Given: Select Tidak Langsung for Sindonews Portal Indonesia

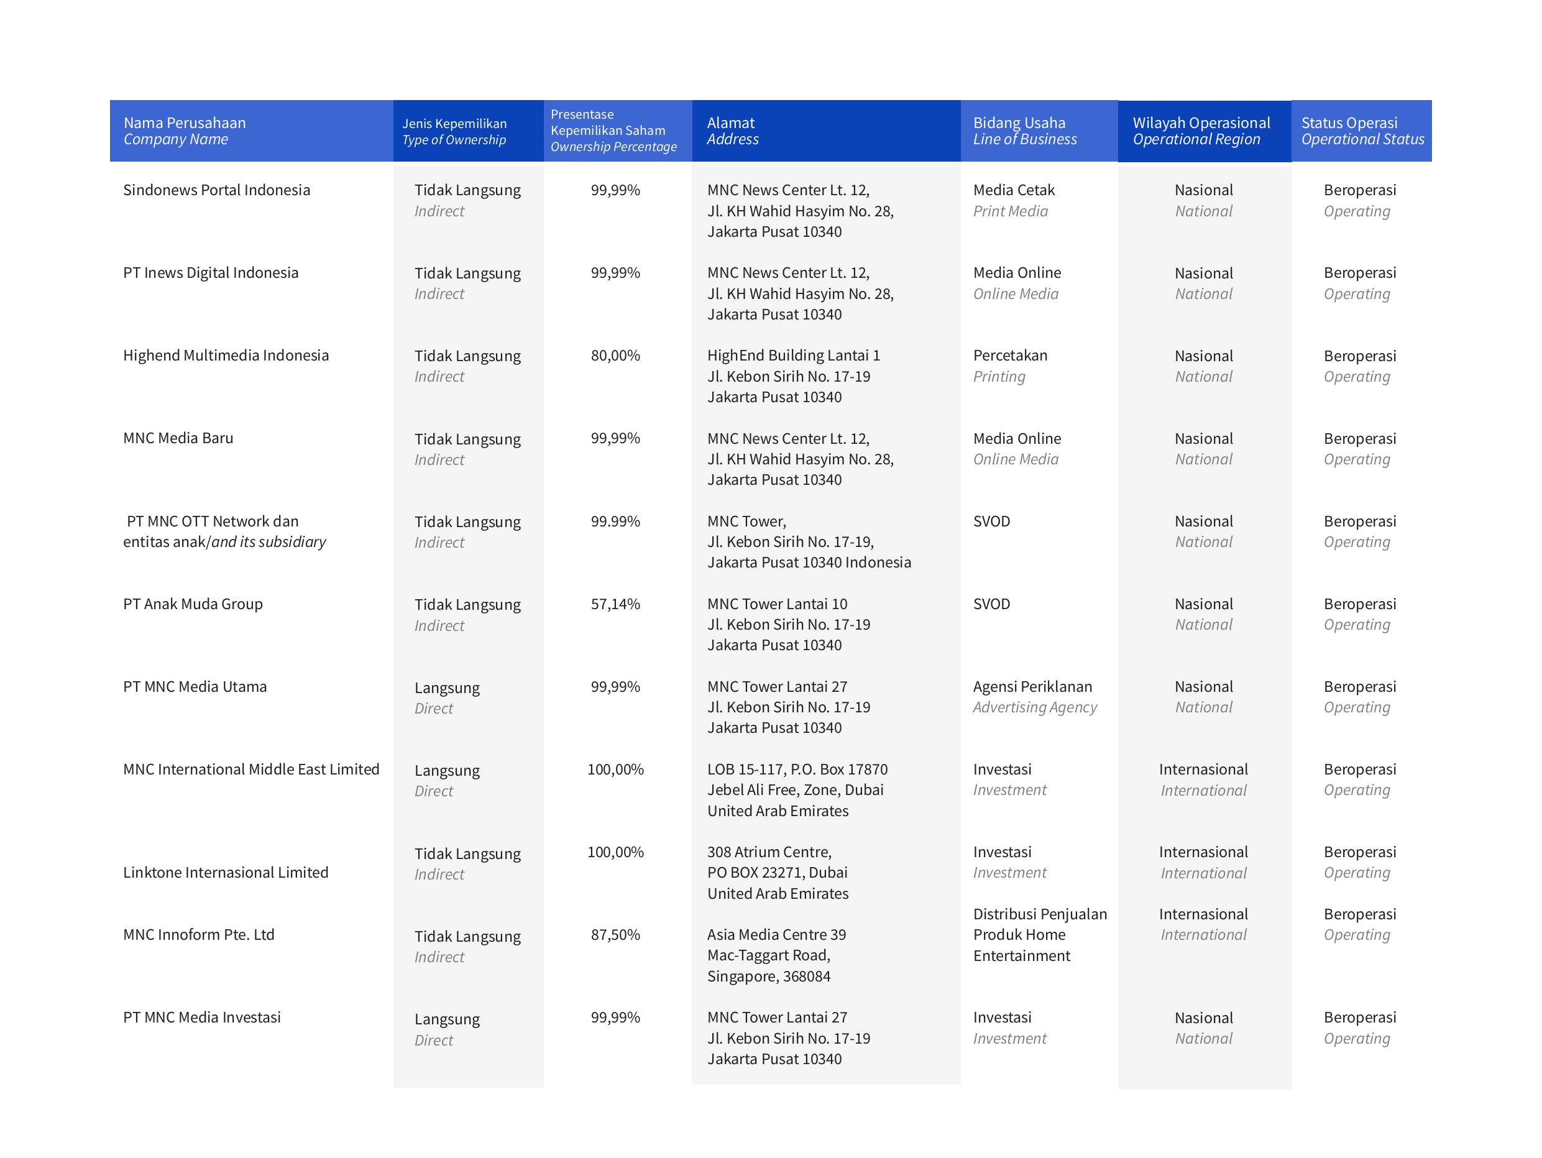Looking at the screenshot, I should tap(468, 190).
